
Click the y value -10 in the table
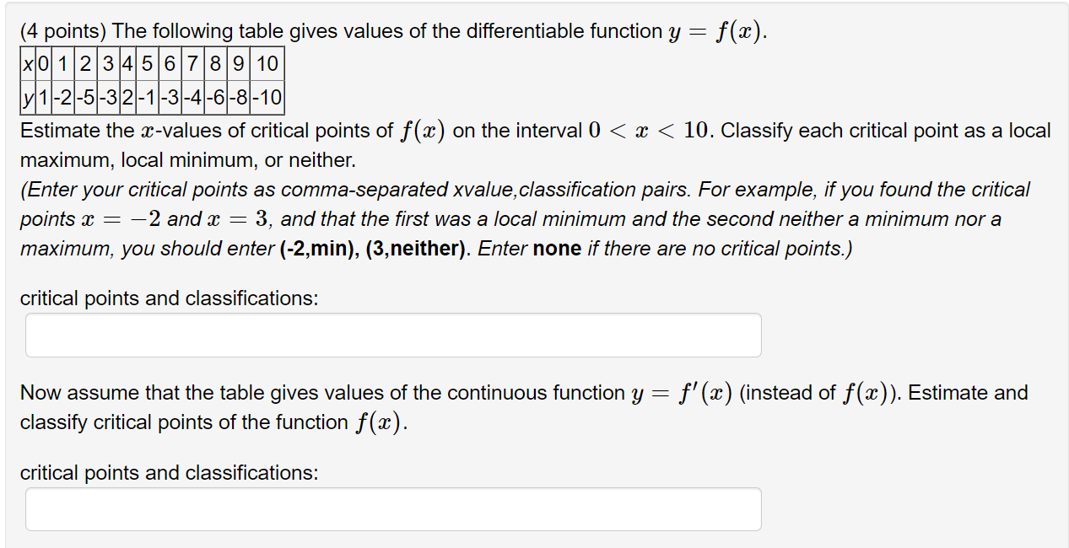268,95
